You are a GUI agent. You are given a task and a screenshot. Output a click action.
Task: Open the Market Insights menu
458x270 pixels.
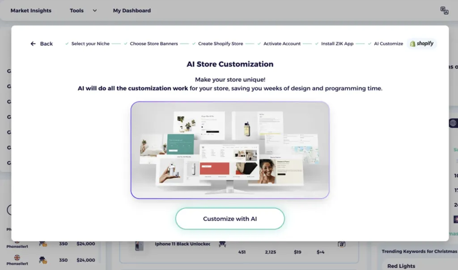tap(30, 10)
